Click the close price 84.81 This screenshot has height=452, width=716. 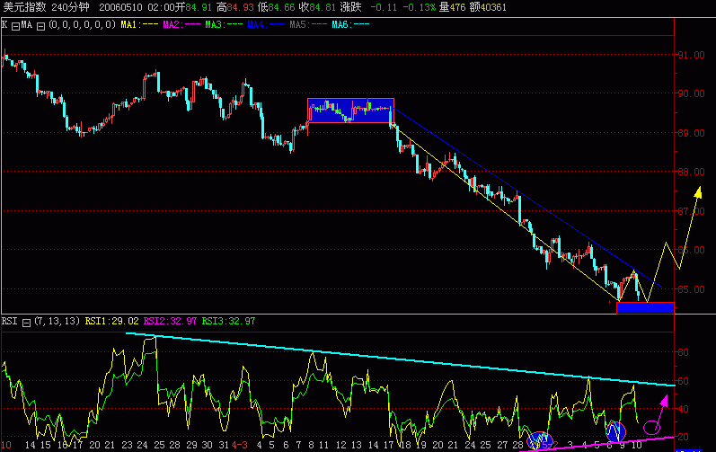[323, 7]
